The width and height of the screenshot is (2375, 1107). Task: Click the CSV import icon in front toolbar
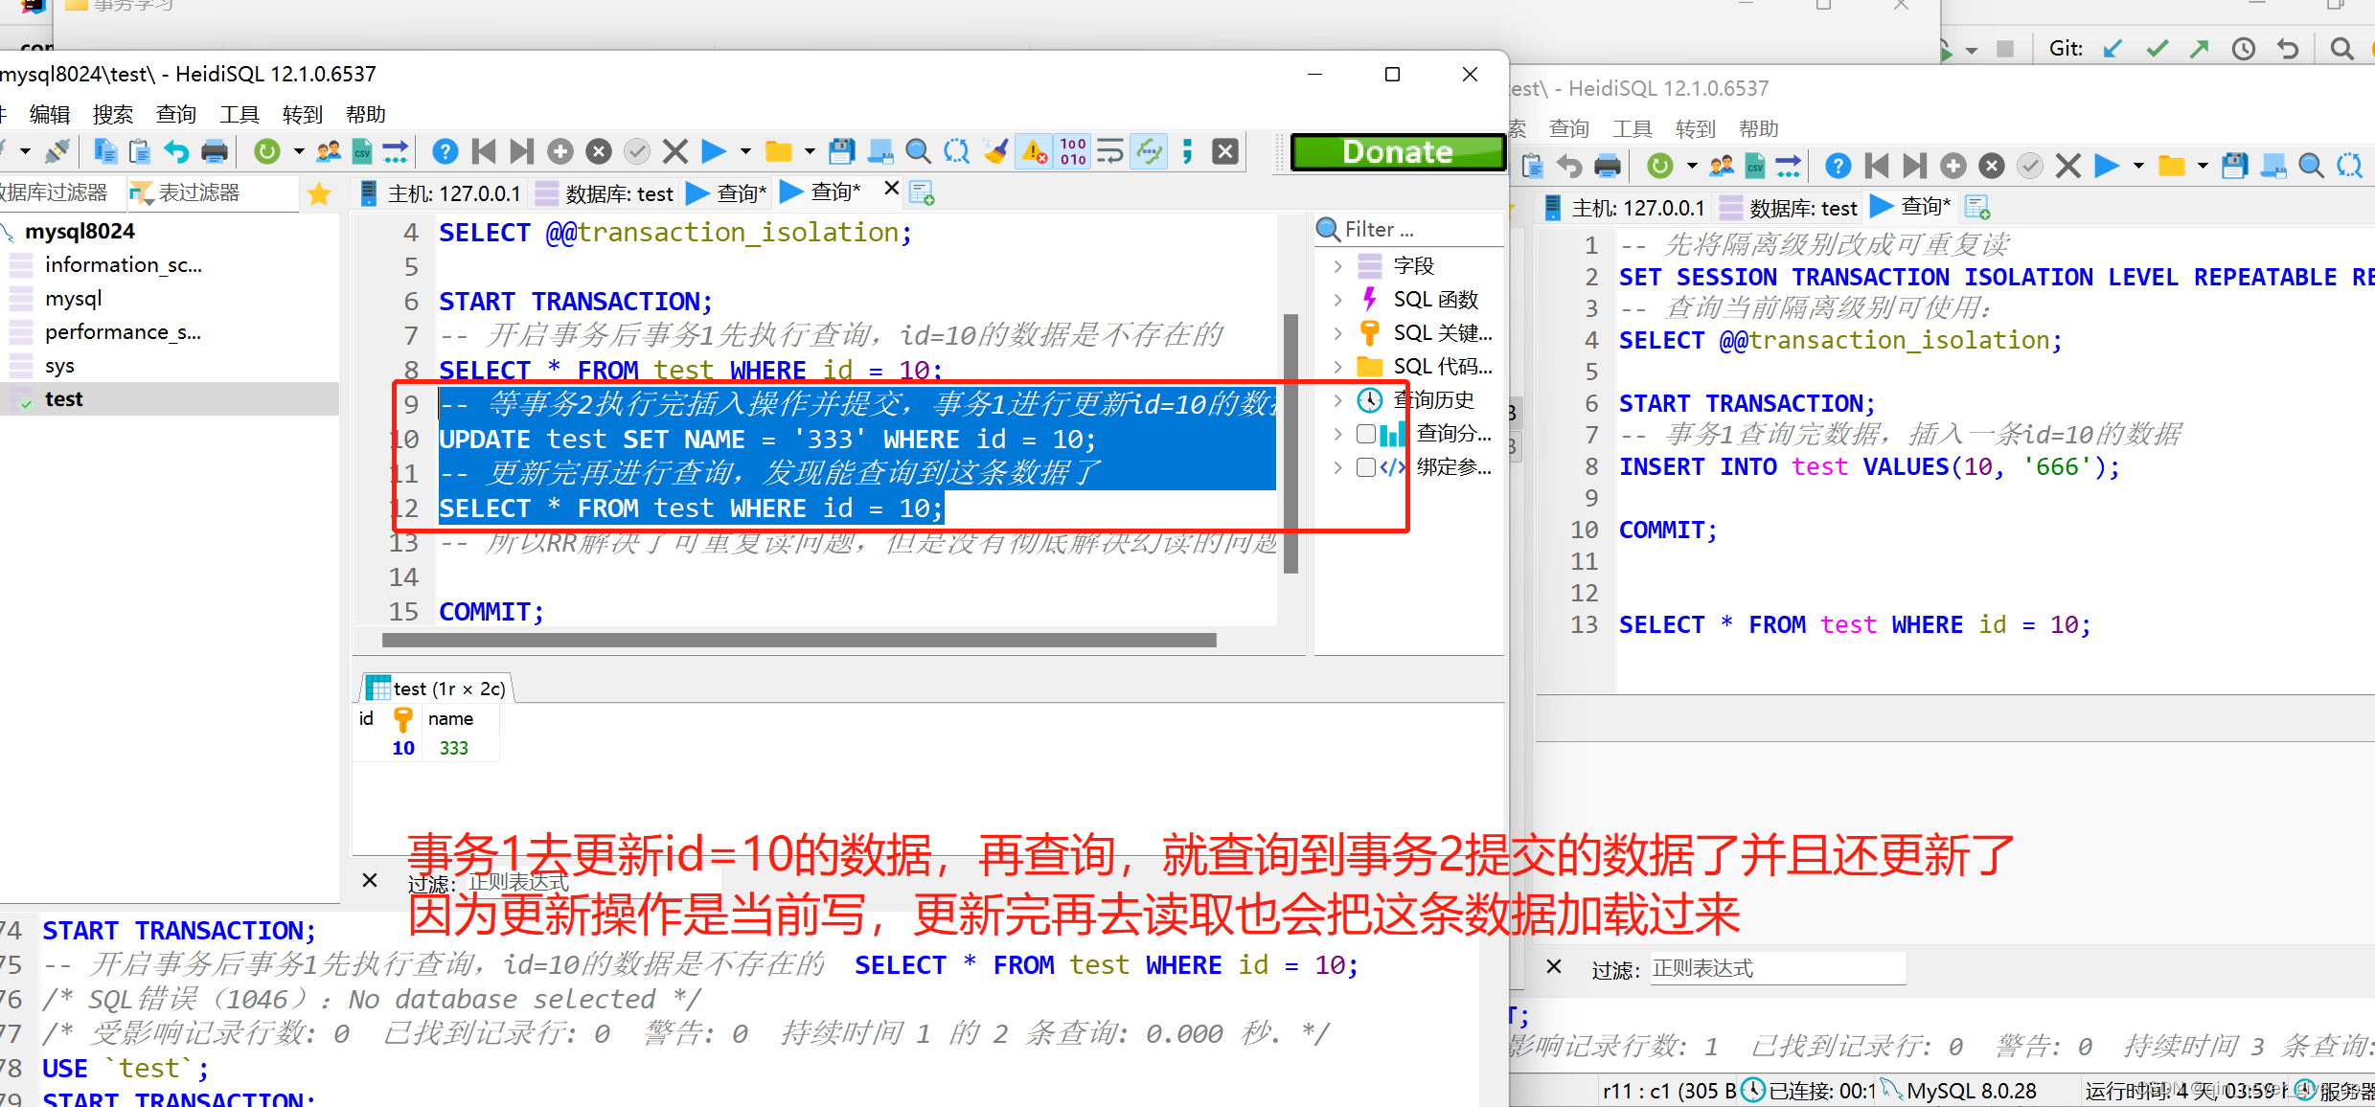(x=362, y=151)
